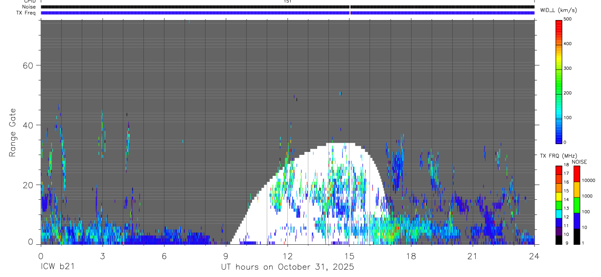Click the cyan swatch in TX FRQ legend

(x=559, y=213)
